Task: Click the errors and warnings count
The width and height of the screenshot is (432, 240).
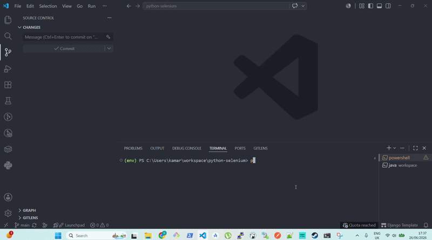Action: [x=99, y=225]
